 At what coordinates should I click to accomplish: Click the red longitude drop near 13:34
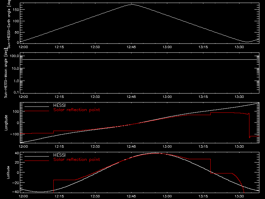(x=249, y=126)
